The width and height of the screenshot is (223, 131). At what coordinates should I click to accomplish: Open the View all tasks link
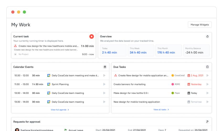pos(161,110)
